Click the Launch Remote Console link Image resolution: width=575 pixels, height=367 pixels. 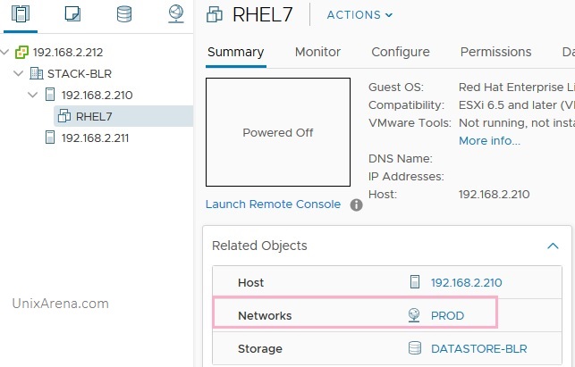[274, 204]
